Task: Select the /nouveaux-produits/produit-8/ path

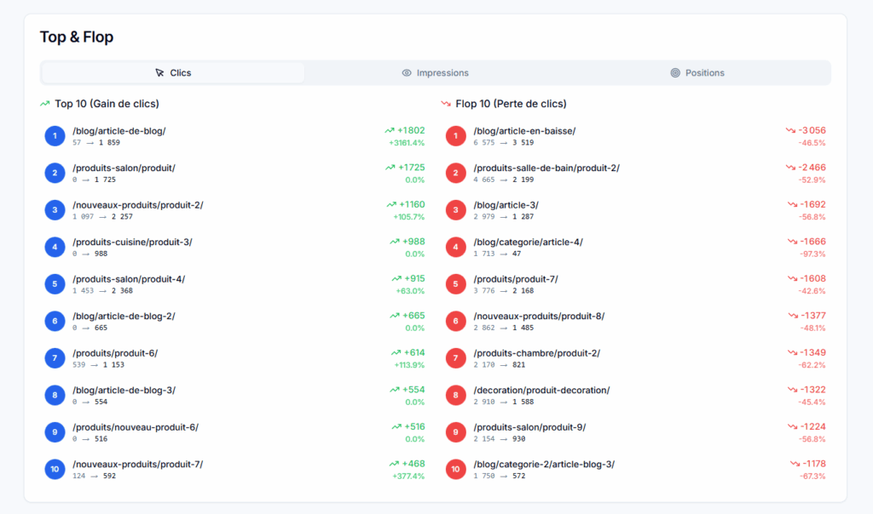Action: [539, 317]
